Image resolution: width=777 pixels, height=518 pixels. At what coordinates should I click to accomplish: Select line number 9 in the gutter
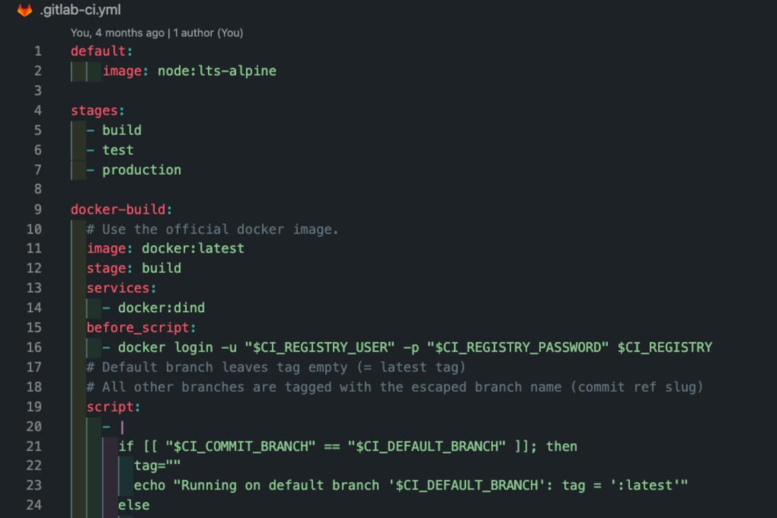[x=37, y=209]
